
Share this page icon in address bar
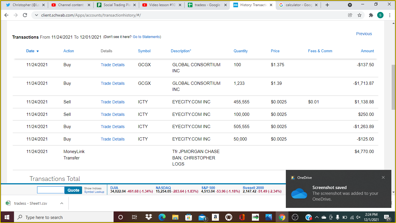[x=350, y=15]
